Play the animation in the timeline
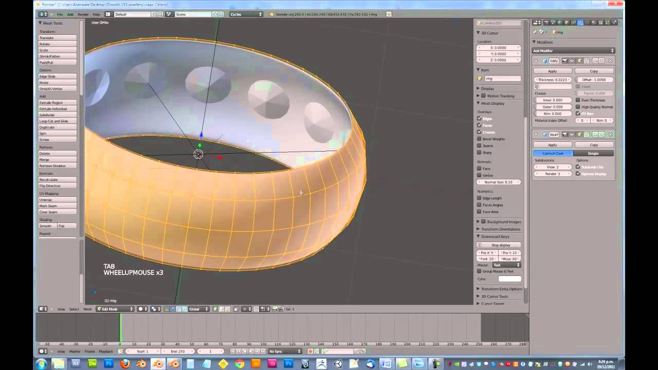 pos(251,351)
